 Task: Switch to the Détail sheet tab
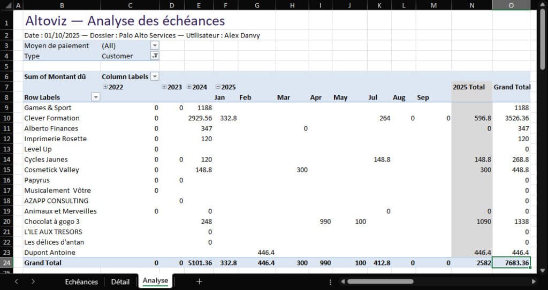120,281
